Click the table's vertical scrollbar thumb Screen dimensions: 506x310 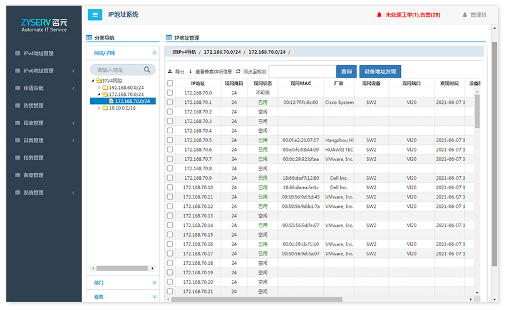pos(477,111)
